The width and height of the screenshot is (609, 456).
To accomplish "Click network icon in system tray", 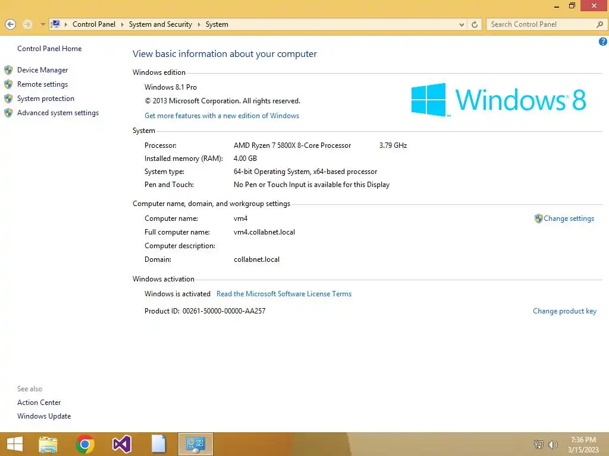I will click(x=538, y=444).
